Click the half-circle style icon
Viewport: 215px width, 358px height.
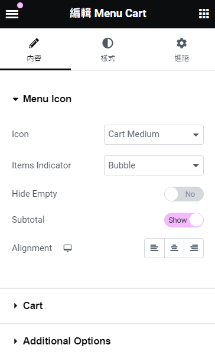[107, 43]
